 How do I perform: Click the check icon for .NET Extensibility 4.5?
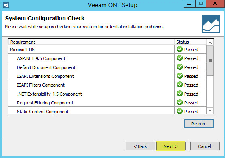tap(180, 94)
